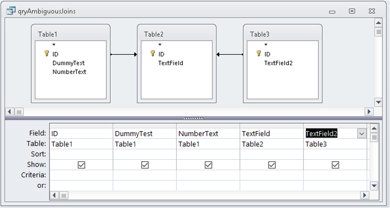Click the design grid scroll right arrow
The image size is (390, 208).
tap(365, 195)
